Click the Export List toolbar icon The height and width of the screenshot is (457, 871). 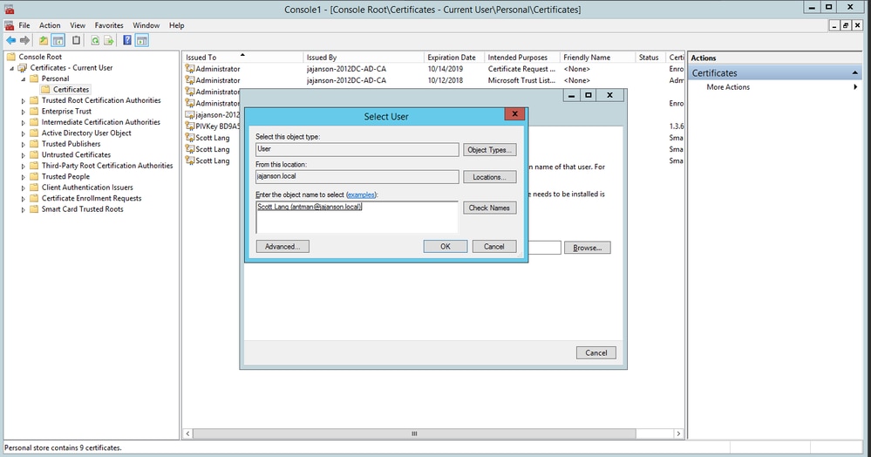click(x=109, y=40)
